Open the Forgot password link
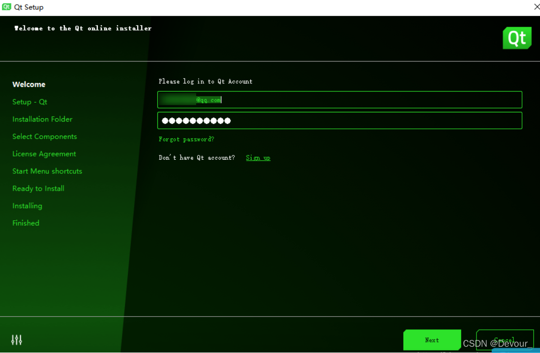540x353 pixels. click(x=186, y=139)
